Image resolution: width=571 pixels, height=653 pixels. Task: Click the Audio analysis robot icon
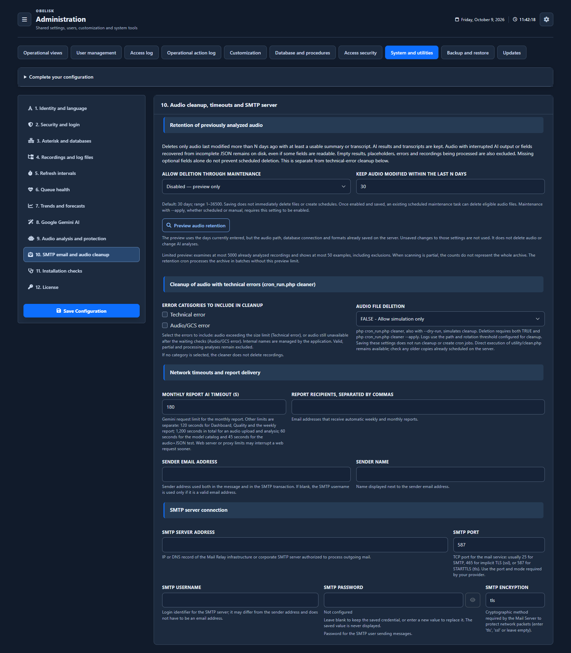[31, 239]
